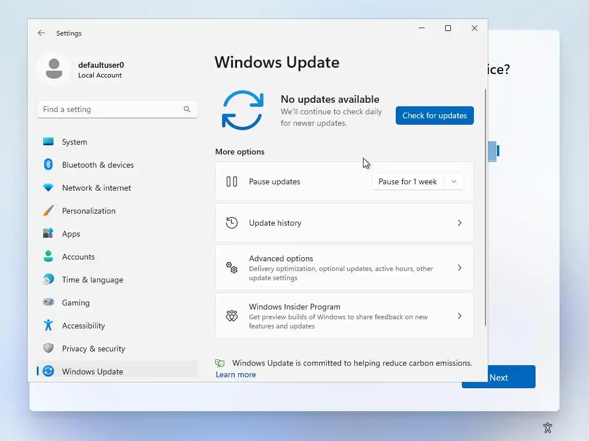Open Apps settings
The height and width of the screenshot is (441, 589).
coord(117,234)
